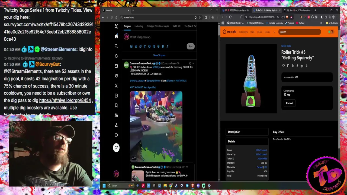347x195 pixels.
Task: Open Communities in X sidebar
Action: [x=116, y=115]
